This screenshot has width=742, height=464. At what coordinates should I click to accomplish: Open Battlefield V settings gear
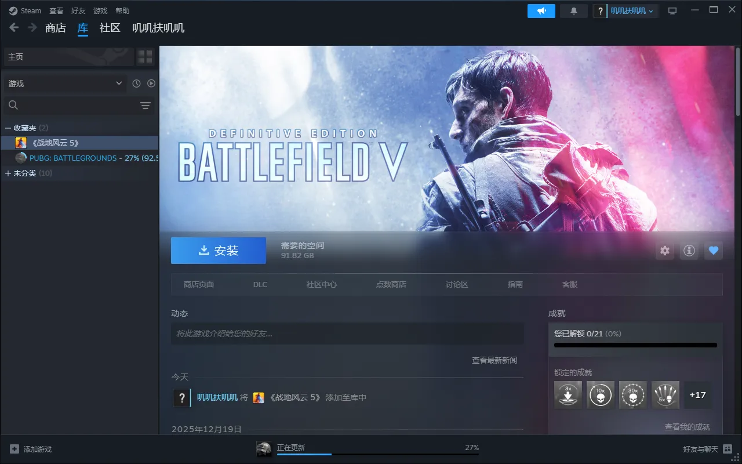tap(665, 251)
